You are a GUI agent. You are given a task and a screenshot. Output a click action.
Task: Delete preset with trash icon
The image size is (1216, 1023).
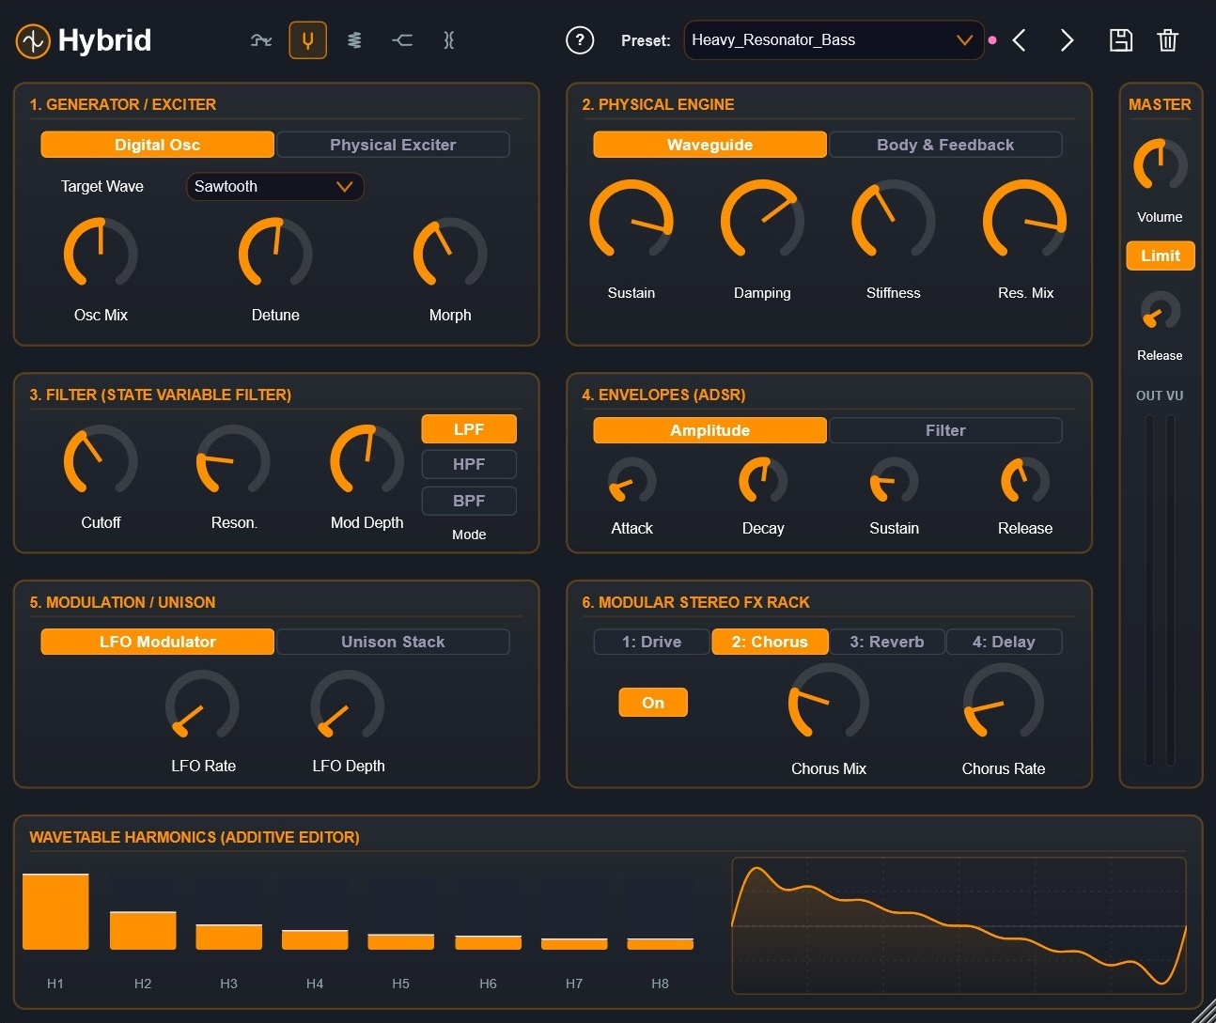click(x=1167, y=40)
